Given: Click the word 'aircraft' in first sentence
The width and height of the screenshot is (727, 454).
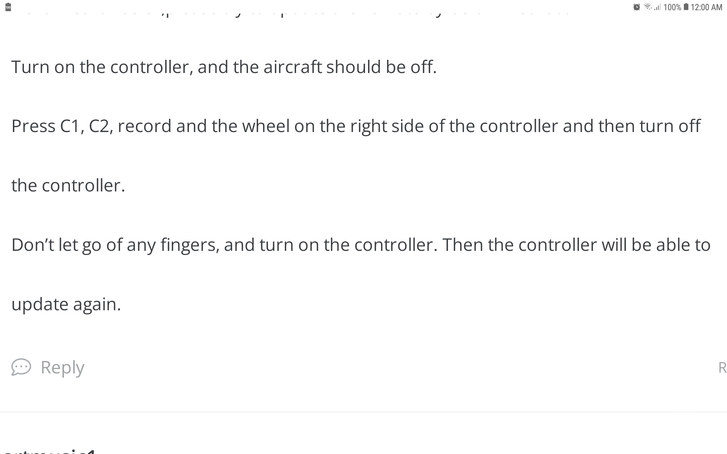Looking at the screenshot, I should coord(292,67).
